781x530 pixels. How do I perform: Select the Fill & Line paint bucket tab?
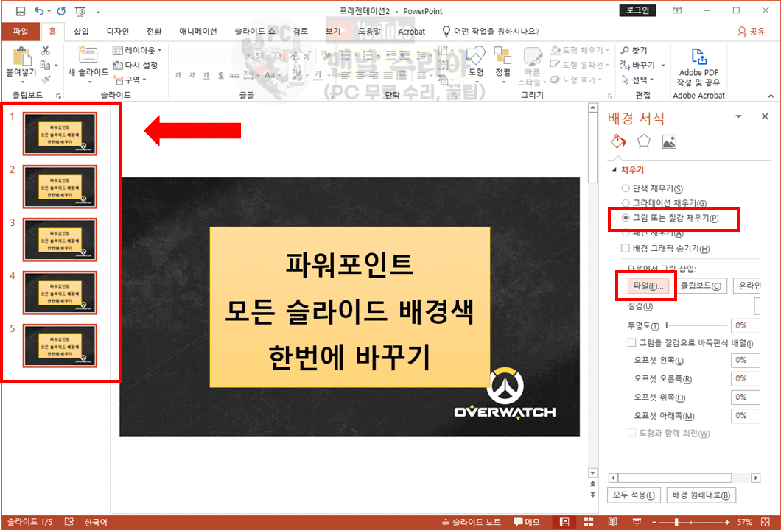pyautogui.click(x=618, y=142)
